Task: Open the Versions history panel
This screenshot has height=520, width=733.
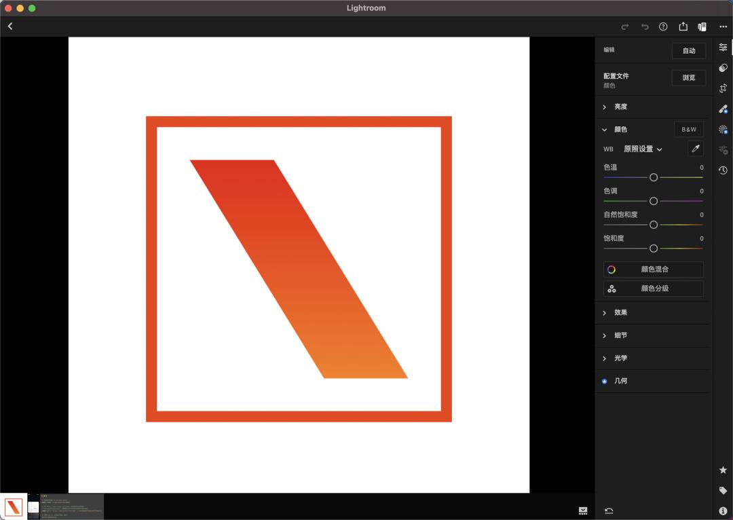Action: pos(723,170)
